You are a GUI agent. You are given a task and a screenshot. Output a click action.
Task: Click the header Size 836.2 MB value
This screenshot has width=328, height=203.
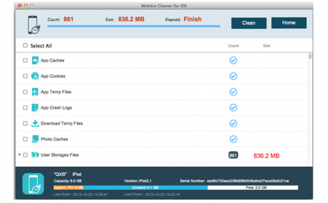pyautogui.click(x=131, y=19)
